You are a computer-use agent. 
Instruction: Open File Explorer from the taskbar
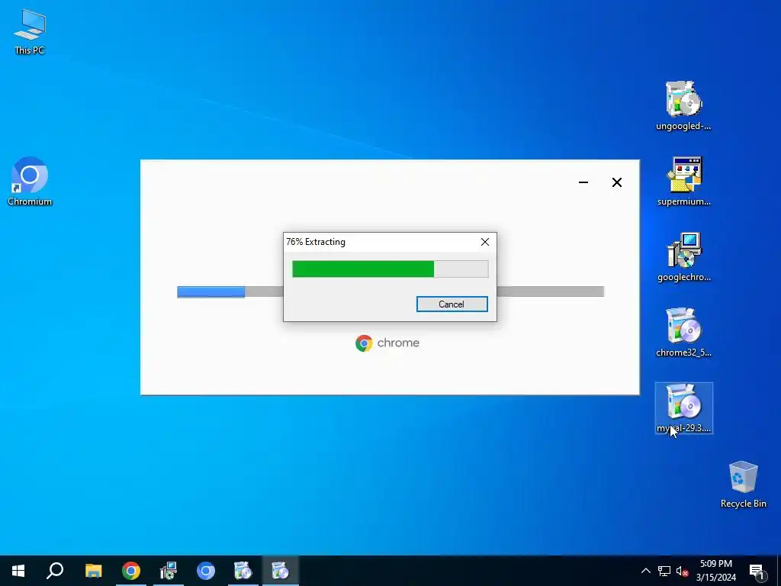coord(93,571)
